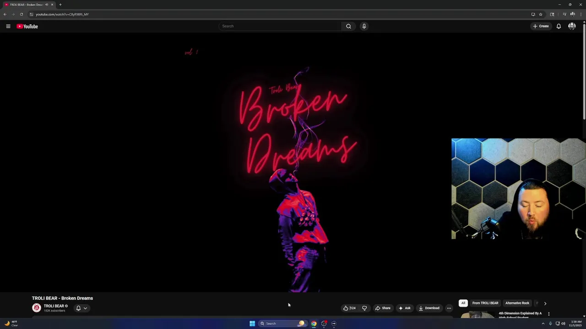Image resolution: width=586 pixels, height=329 pixels.
Task: Show hidden system tray icons
Action: pos(543,324)
